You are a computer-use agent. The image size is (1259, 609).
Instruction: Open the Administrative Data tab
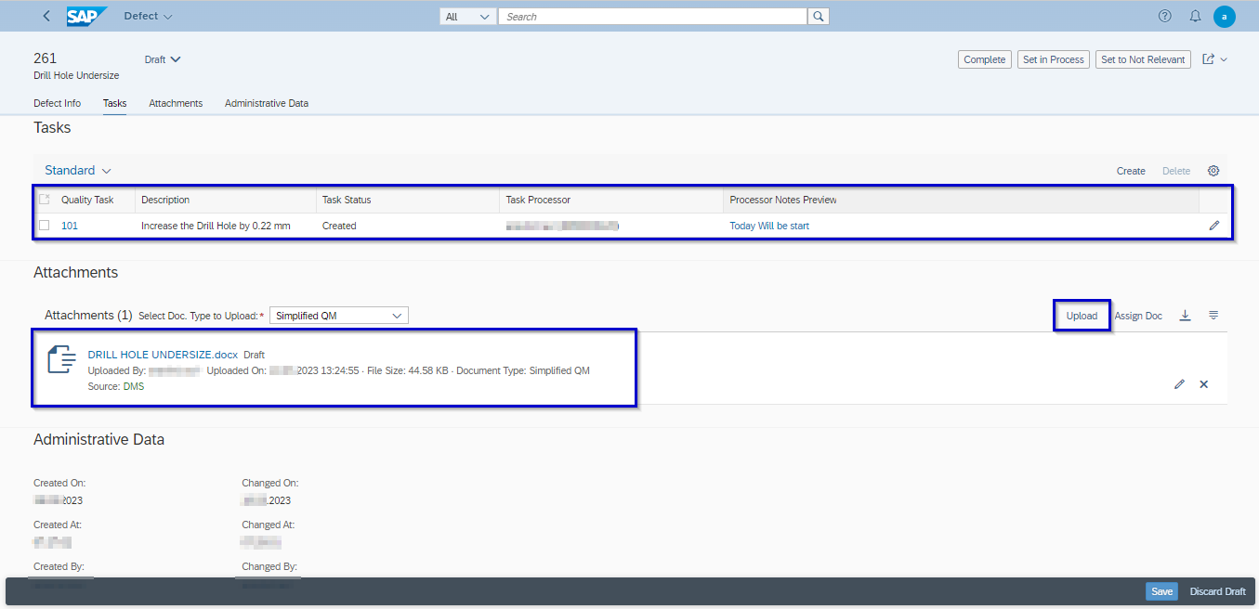[267, 103]
